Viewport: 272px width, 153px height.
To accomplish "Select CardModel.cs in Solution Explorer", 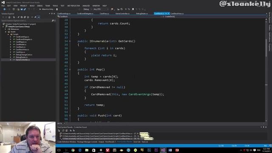I will coord(21,44).
